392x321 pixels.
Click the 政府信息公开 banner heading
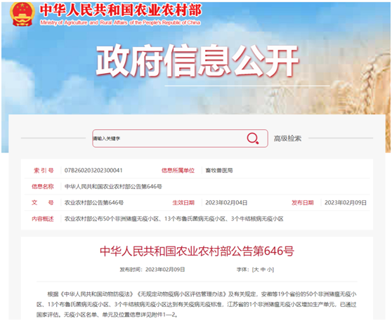tap(197, 60)
